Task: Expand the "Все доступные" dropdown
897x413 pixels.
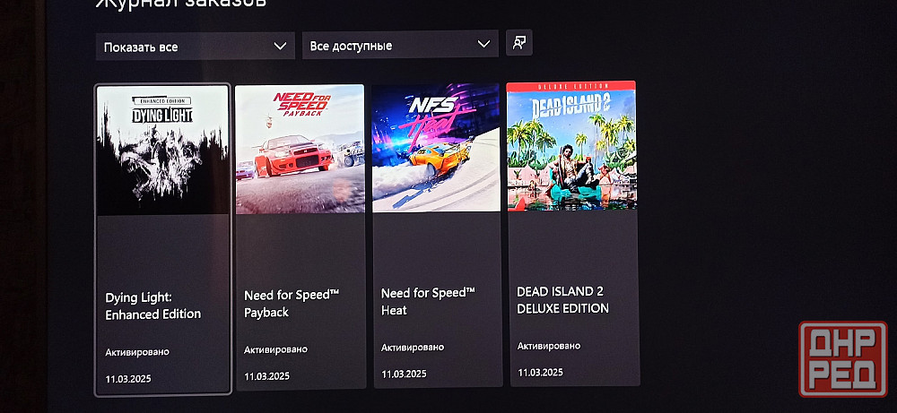Action: [x=399, y=45]
